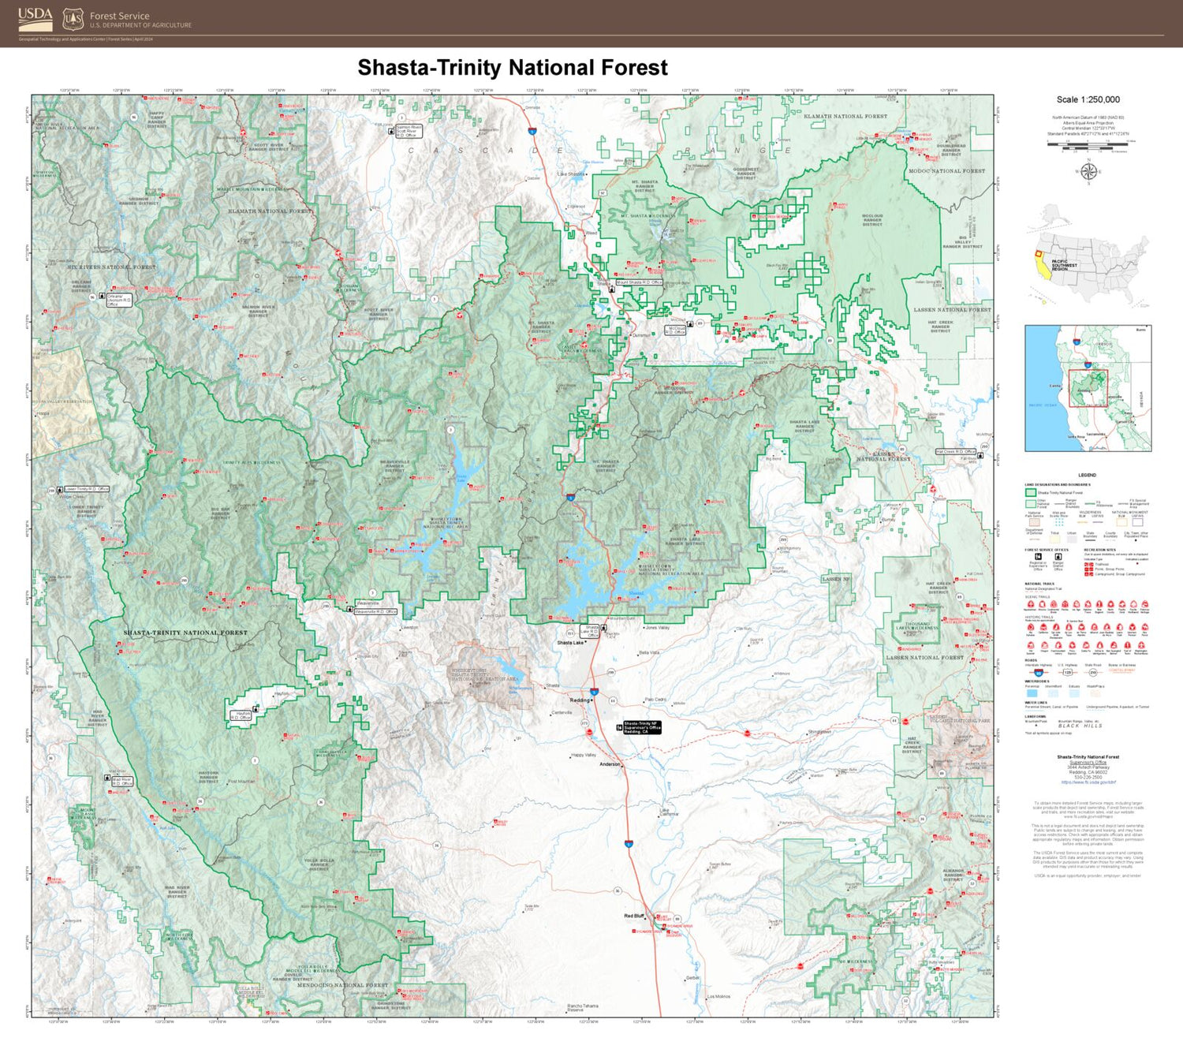Click the "Bella Vista" label

click(x=649, y=652)
